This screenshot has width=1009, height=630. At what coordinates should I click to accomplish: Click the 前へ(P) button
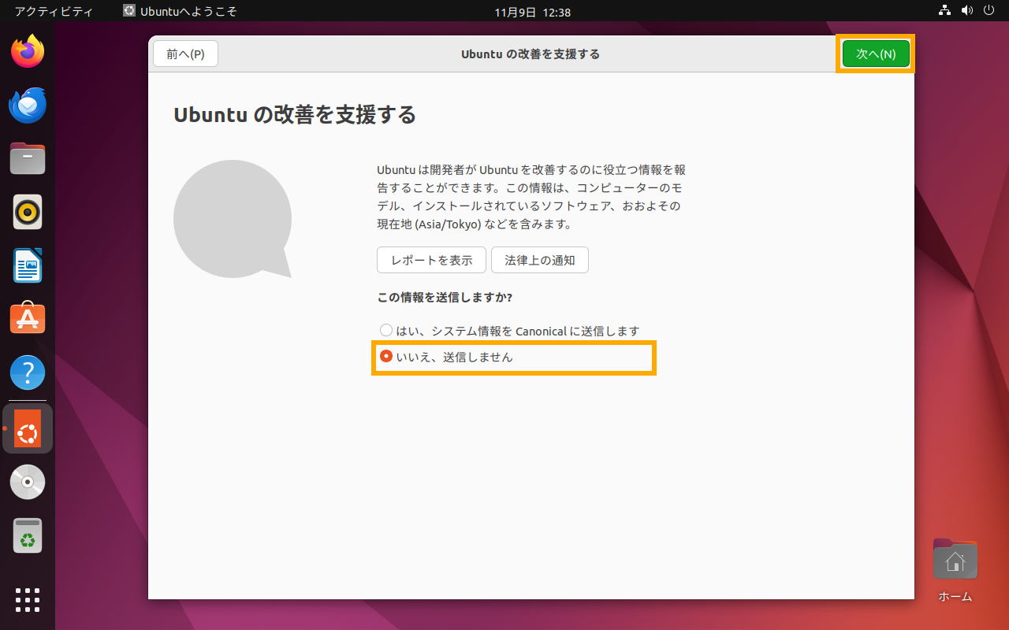click(185, 54)
